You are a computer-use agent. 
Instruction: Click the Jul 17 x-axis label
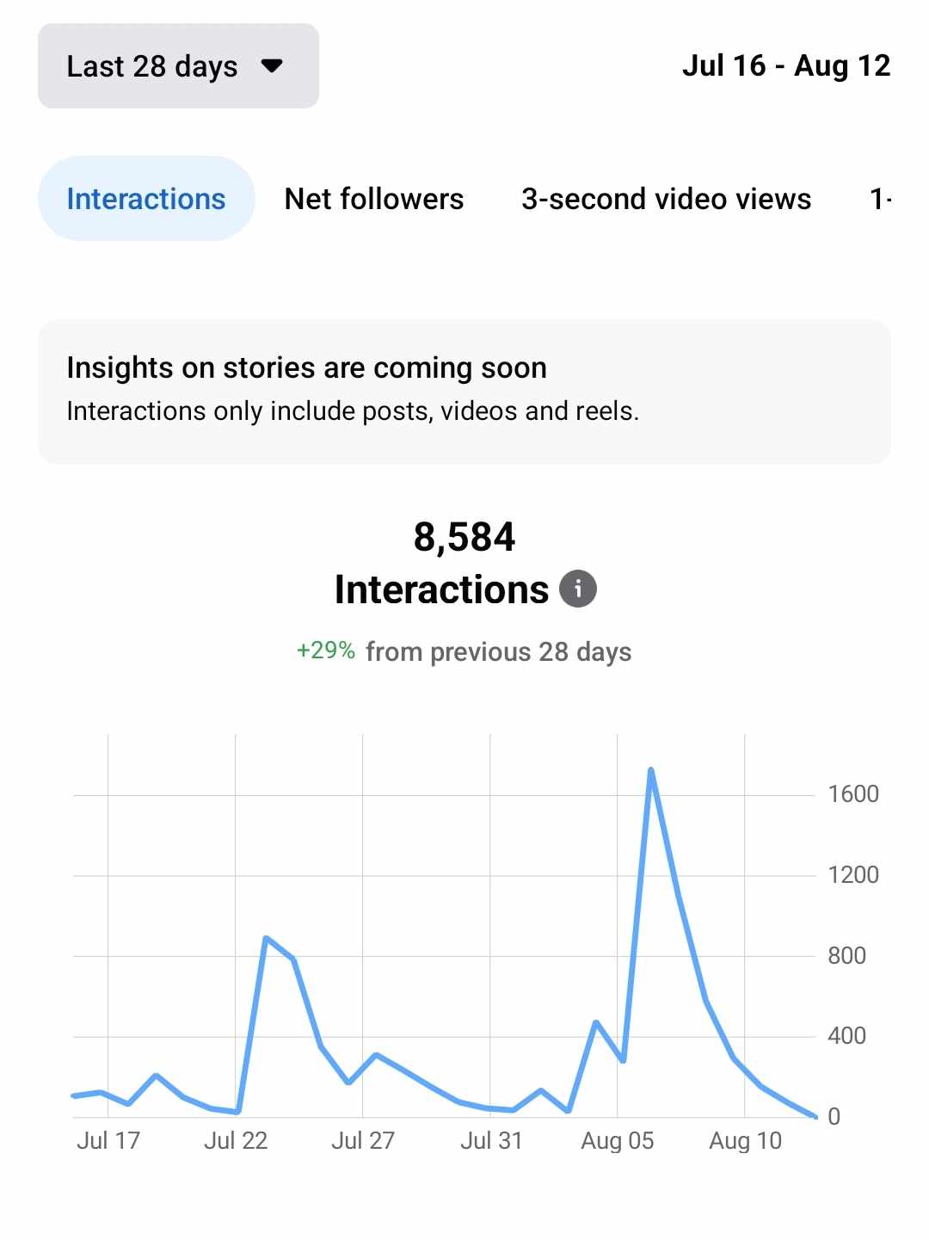108,1141
